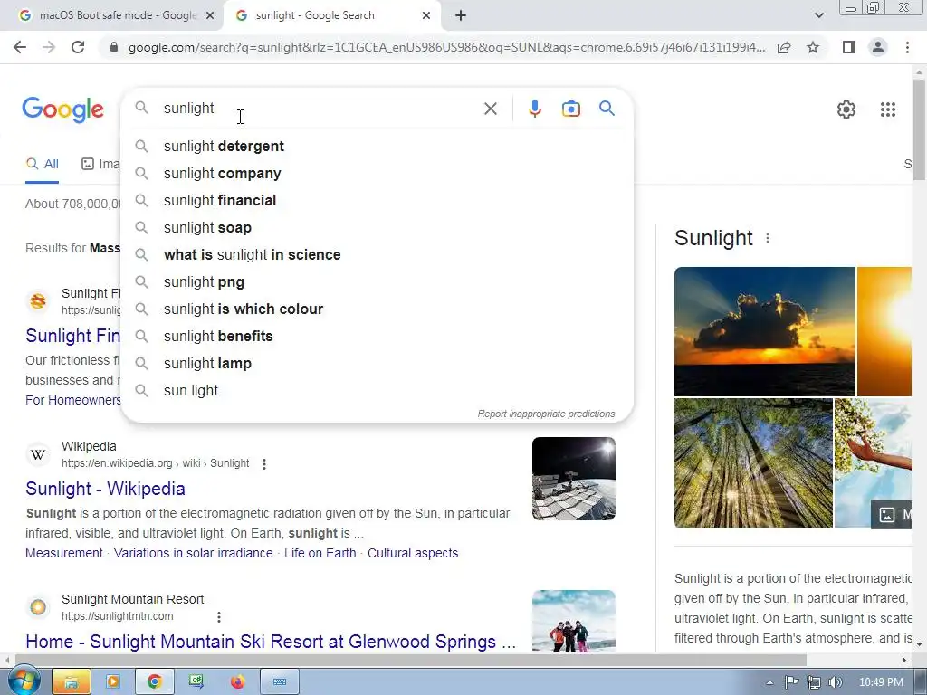This screenshot has height=695, width=927.
Task: Click the volume speaker tray icon
Action: (x=835, y=682)
